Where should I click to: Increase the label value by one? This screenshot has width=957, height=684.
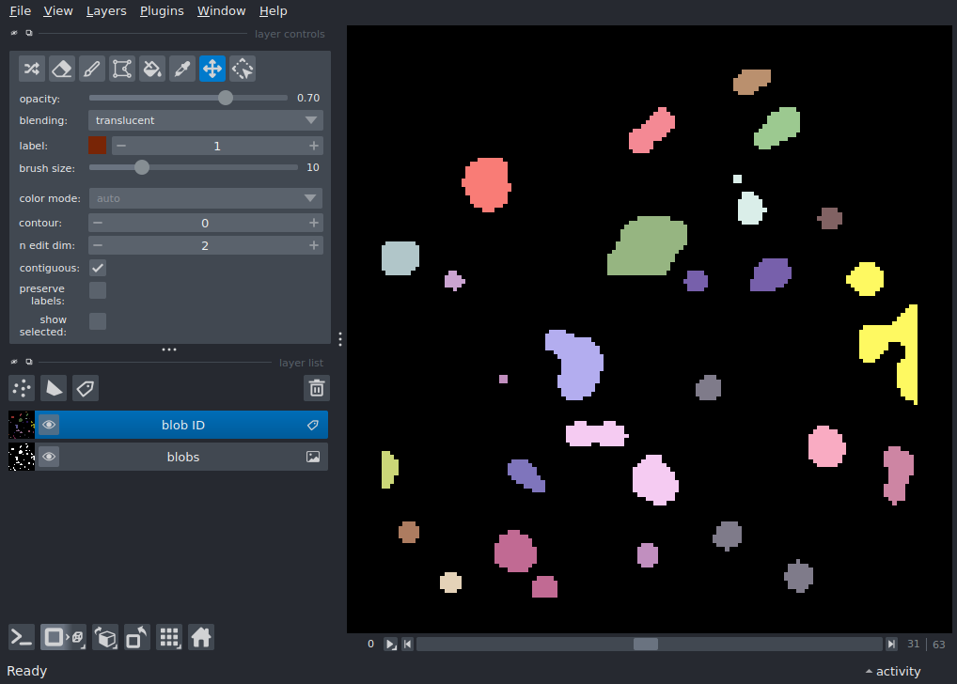click(x=313, y=146)
